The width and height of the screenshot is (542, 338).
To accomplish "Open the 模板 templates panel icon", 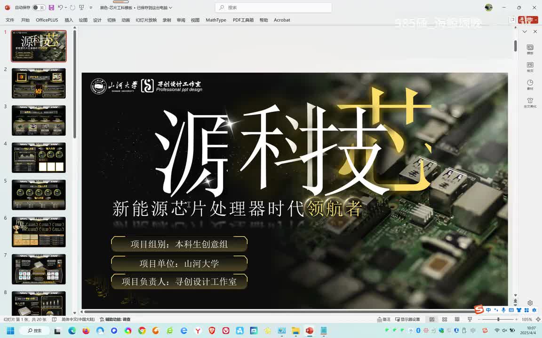I will [x=530, y=49].
